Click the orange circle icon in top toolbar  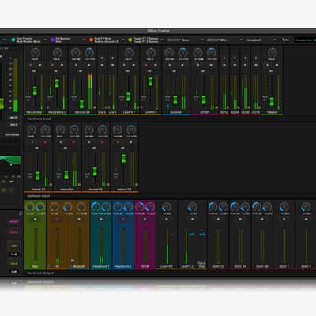point(91,39)
